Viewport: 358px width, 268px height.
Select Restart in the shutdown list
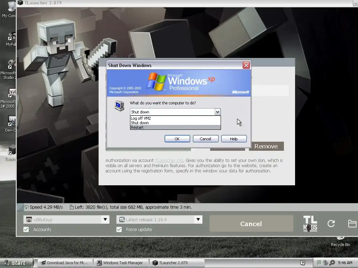[176, 127]
